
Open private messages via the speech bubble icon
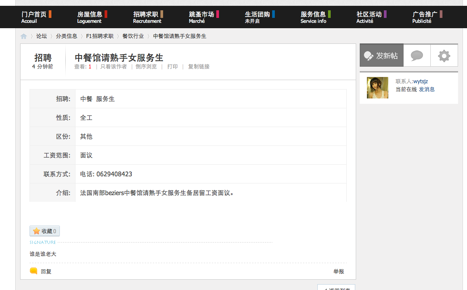417,55
